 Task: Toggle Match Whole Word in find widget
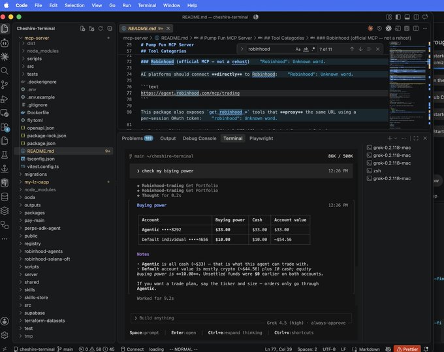click(306, 49)
